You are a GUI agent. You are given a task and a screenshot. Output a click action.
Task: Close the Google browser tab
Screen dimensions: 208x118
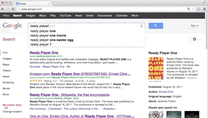[x=49, y=4]
